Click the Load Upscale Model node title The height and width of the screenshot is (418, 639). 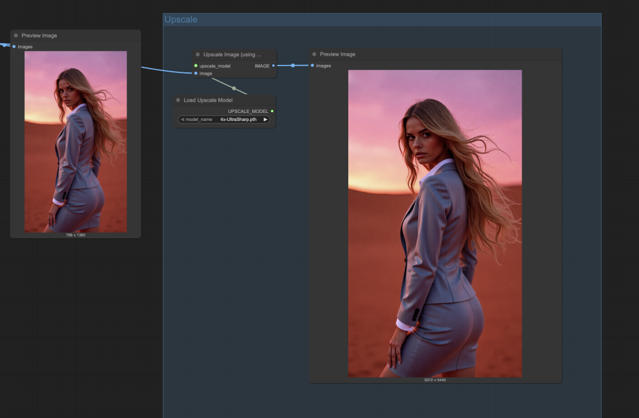[208, 100]
